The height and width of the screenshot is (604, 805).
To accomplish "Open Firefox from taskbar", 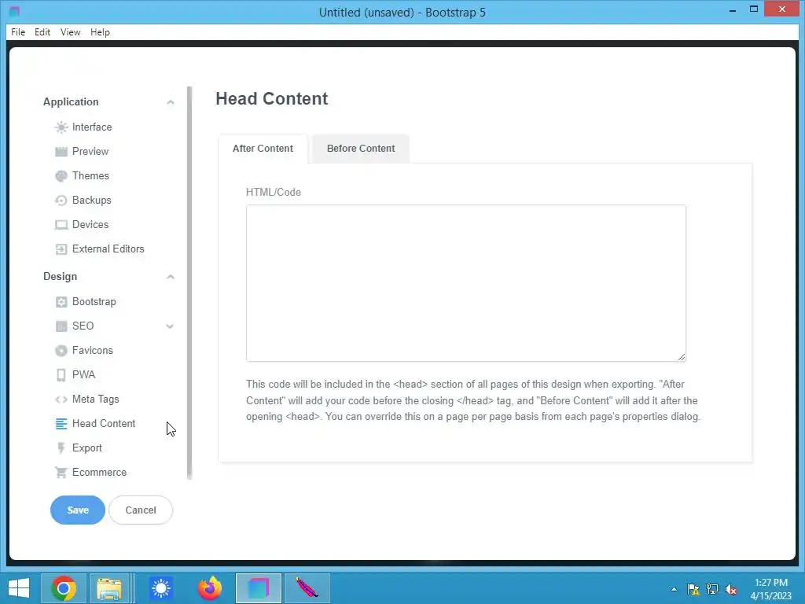I will tap(210, 588).
